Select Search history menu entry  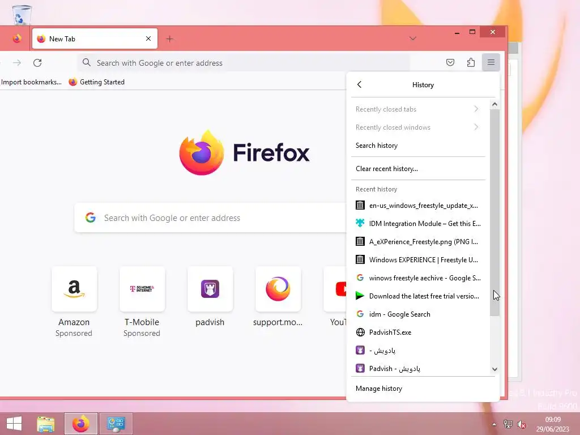pyautogui.click(x=417, y=146)
